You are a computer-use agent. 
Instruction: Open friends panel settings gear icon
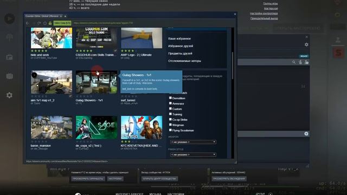tap(306, 44)
